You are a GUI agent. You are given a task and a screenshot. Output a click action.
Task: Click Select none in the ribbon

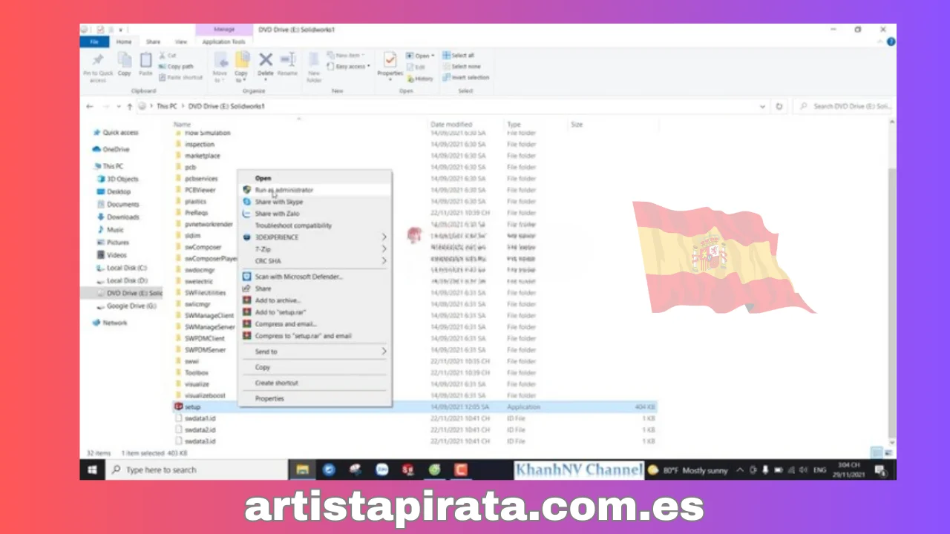tap(461, 66)
